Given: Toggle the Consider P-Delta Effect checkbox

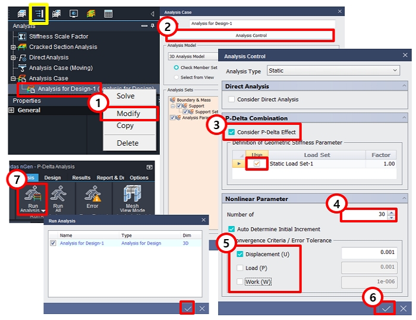Looking at the screenshot, I should [232, 131].
